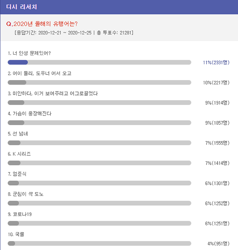Image resolution: width=238 pixels, height=250 pixels.
Task: Select option 5 선 넘네
Action: pos(18,134)
